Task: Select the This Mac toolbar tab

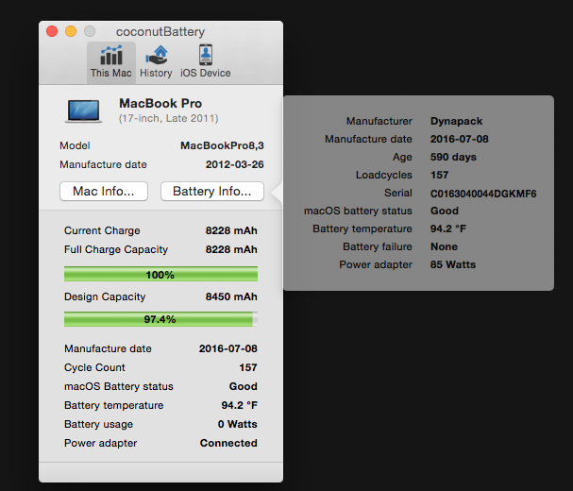Action: pos(111,62)
